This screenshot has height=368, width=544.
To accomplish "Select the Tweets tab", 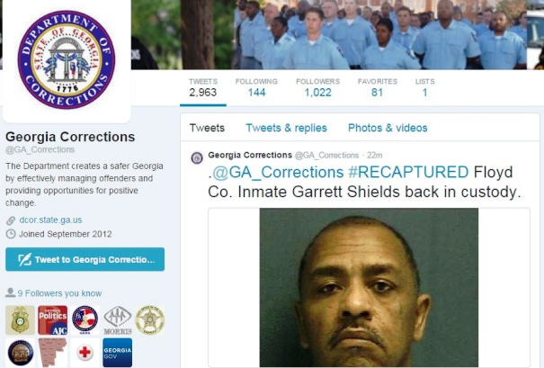I will 207,128.
